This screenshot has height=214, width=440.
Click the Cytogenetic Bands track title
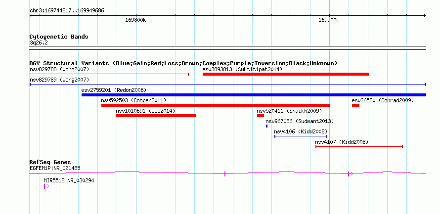coord(59,37)
